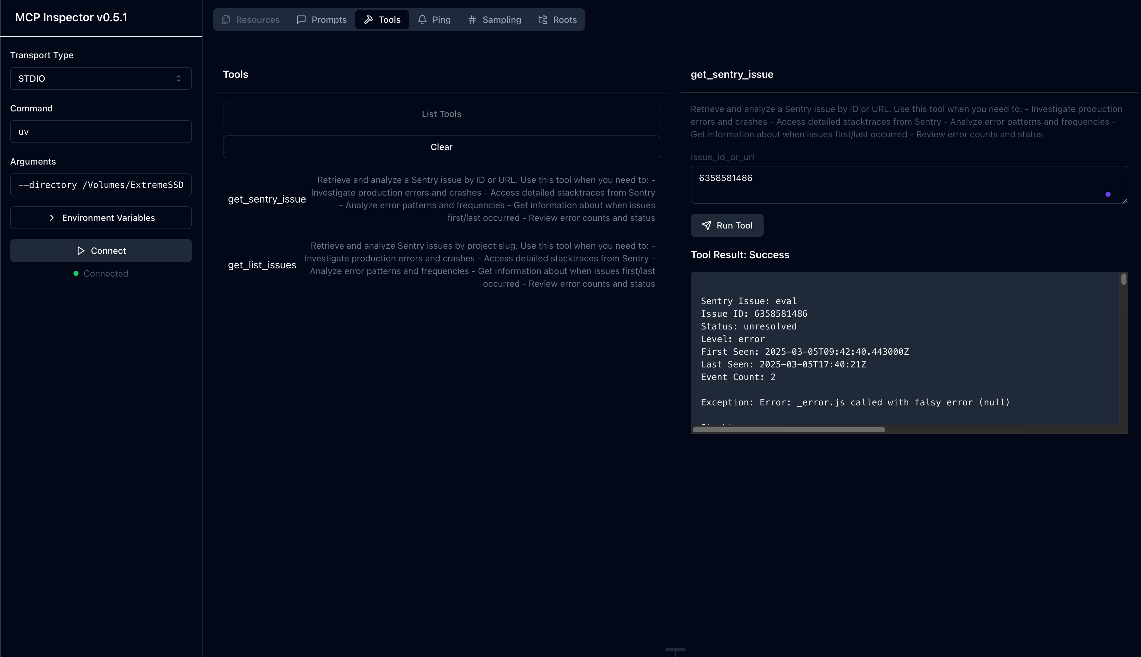Click the List Tools button
The width and height of the screenshot is (1141, 657).
pos(441,114)
